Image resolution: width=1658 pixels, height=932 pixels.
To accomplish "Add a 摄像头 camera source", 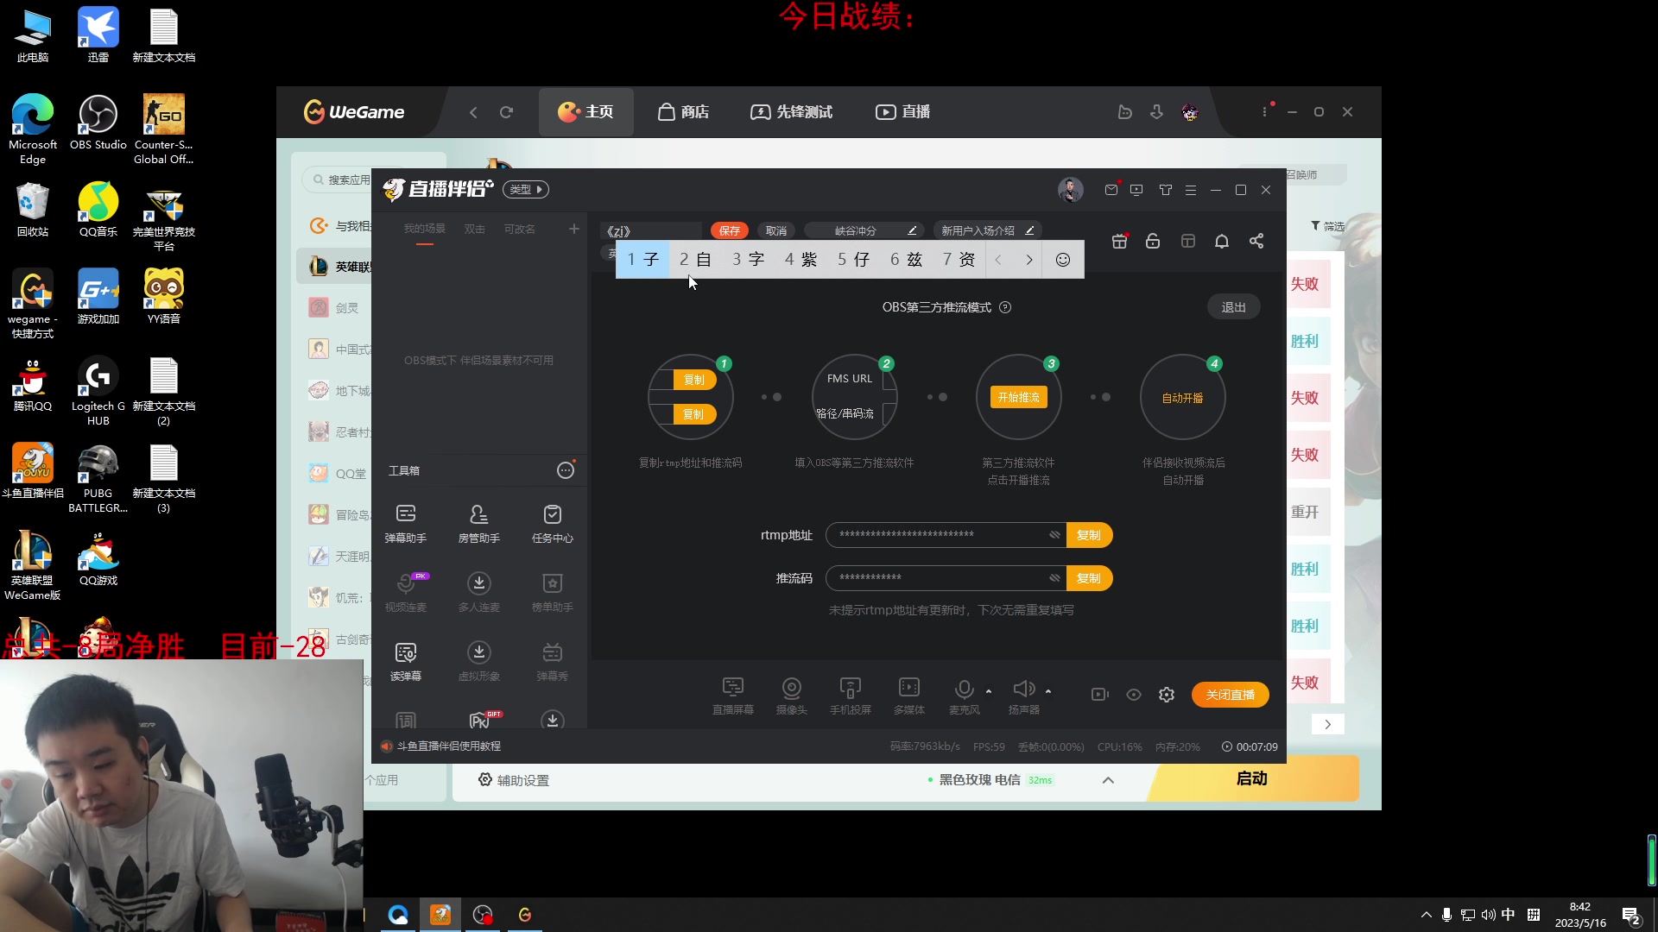I will pyautogui.click(x=791, y=696).
